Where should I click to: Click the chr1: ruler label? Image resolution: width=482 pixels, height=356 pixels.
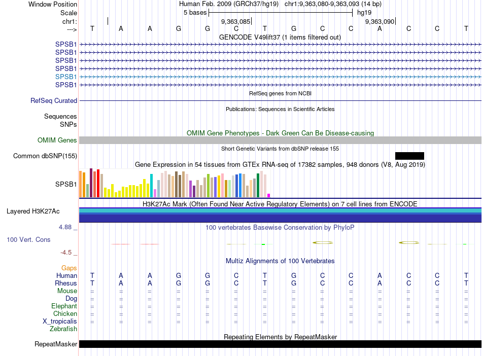coord(70,21)
